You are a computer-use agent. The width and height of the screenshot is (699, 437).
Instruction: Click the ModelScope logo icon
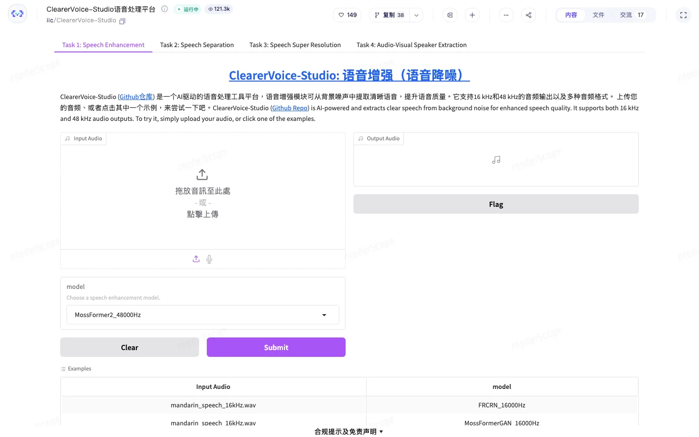(x=17, y=14)
